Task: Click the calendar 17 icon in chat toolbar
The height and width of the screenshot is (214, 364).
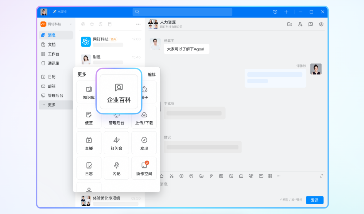Action: (221, 176)
